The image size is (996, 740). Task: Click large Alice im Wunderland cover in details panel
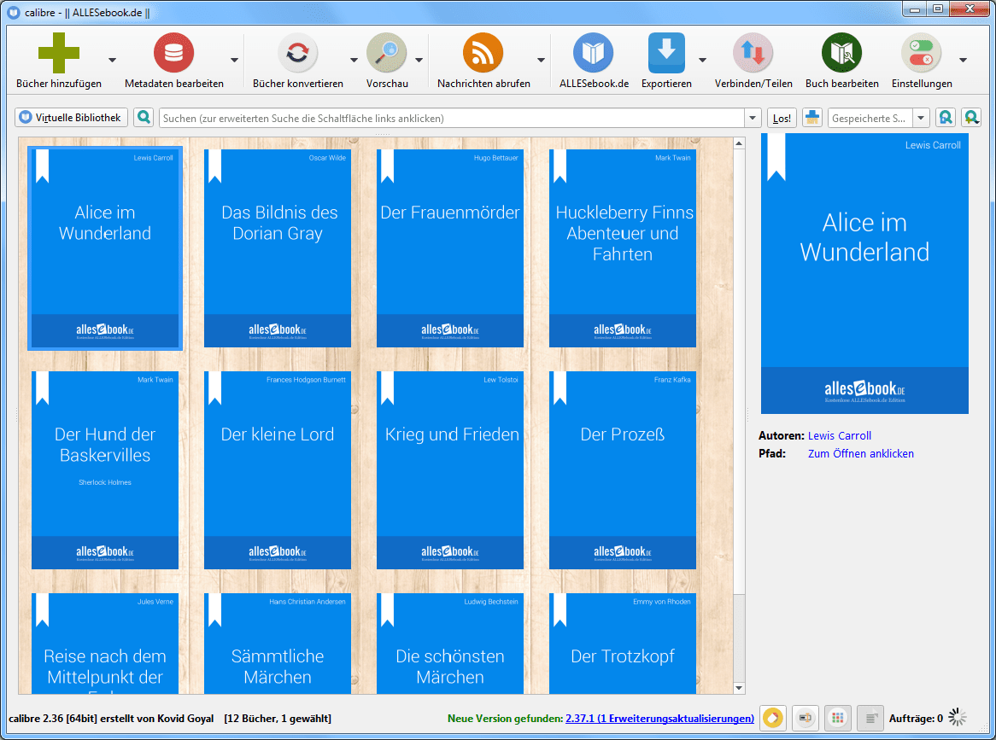(864, 273)
